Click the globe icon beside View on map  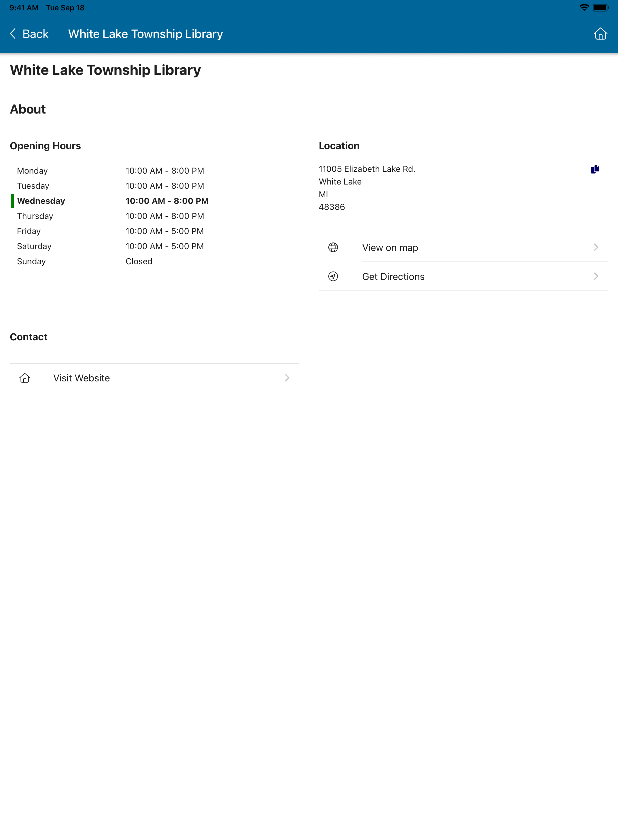click(333, 247)
